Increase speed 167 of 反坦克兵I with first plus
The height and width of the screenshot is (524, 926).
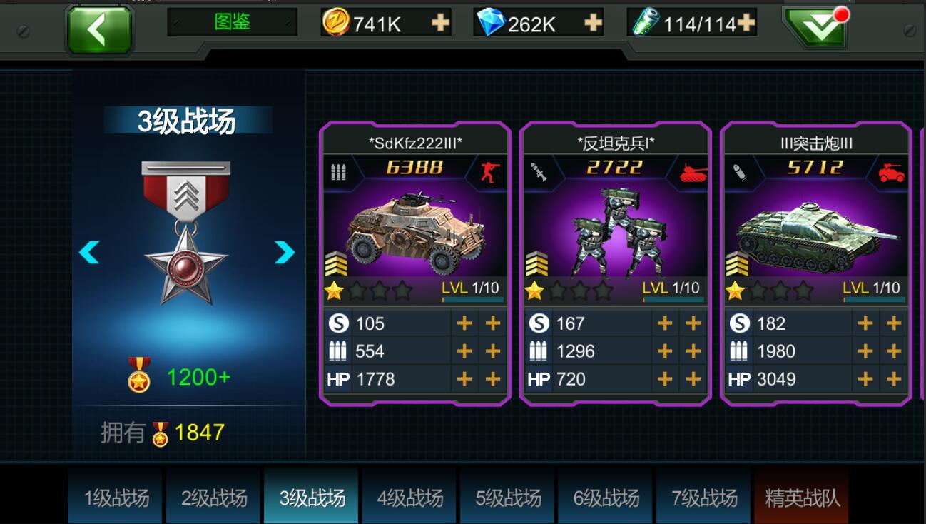(665, 323)
